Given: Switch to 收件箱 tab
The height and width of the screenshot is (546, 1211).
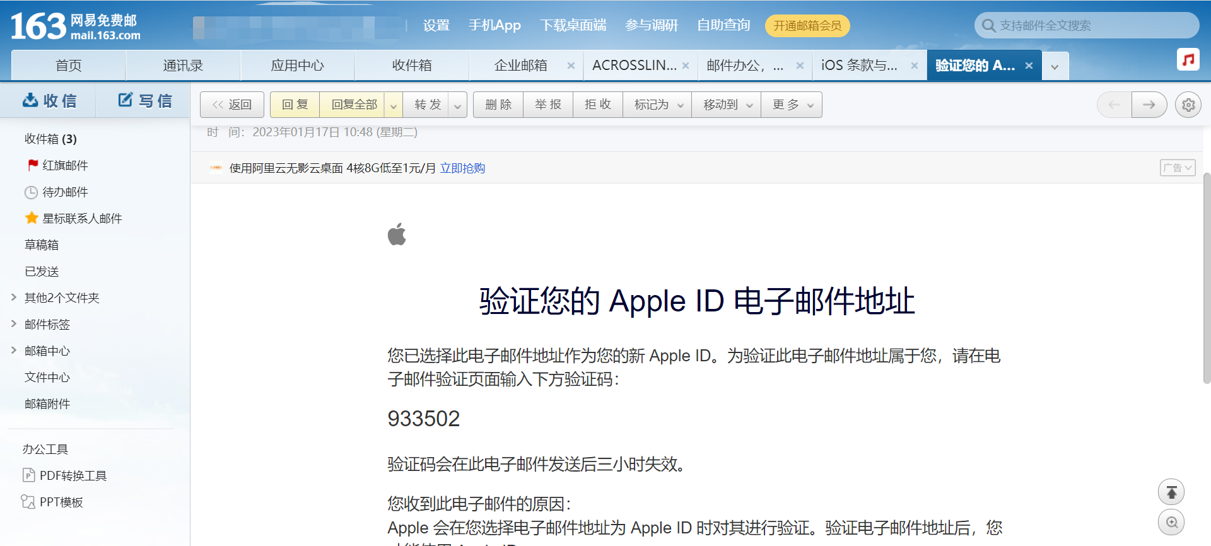Looking at the screenshot, I should click(412, 66).
